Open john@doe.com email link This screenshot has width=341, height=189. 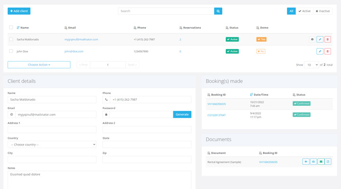(74, 51)
